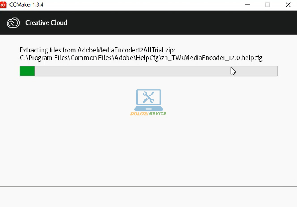
Task: Click the green filled part of progress bar
Action: tap(27, 71)
